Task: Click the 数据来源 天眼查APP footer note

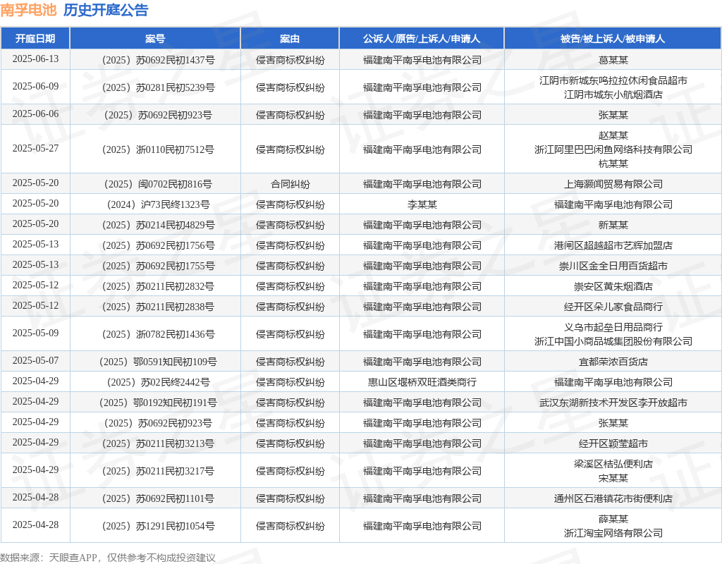Action: pos(108,558)
